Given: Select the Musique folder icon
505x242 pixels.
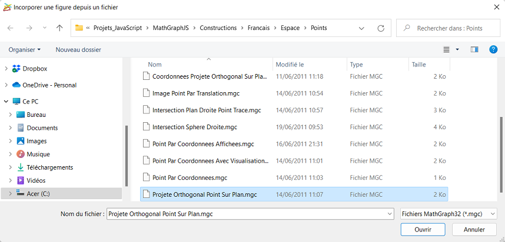Looking at the screenshot, I should tap(20, 154).
